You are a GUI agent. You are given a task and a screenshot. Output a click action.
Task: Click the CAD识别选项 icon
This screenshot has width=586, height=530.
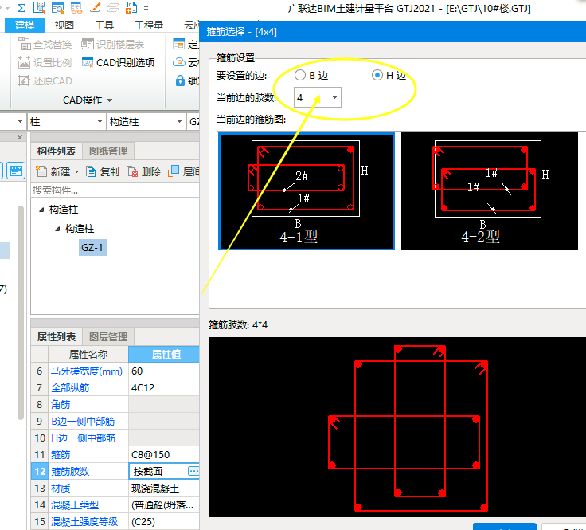pos(88,62)
